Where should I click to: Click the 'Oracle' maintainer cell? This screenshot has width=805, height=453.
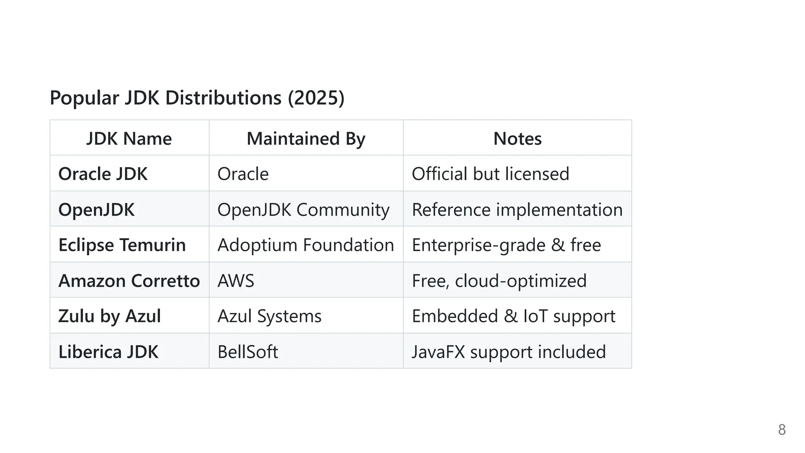tap(306, 173)
